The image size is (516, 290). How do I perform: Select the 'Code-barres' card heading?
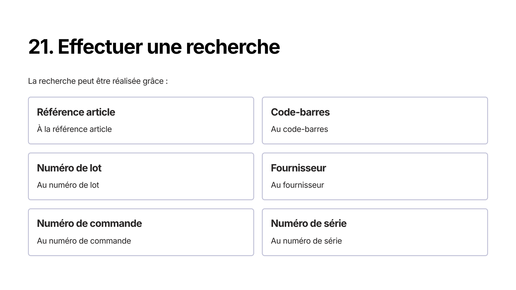tap(300, 112)
